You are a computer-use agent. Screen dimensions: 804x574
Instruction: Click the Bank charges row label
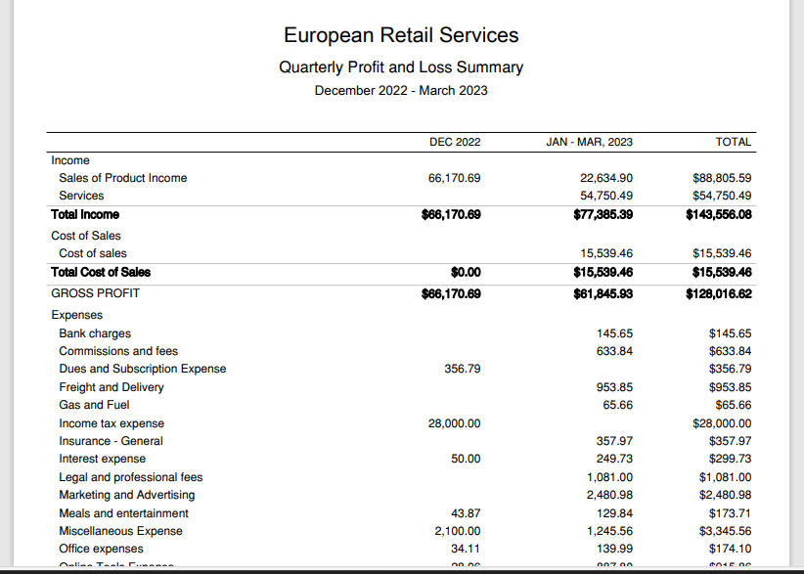(x=95, y=333)
